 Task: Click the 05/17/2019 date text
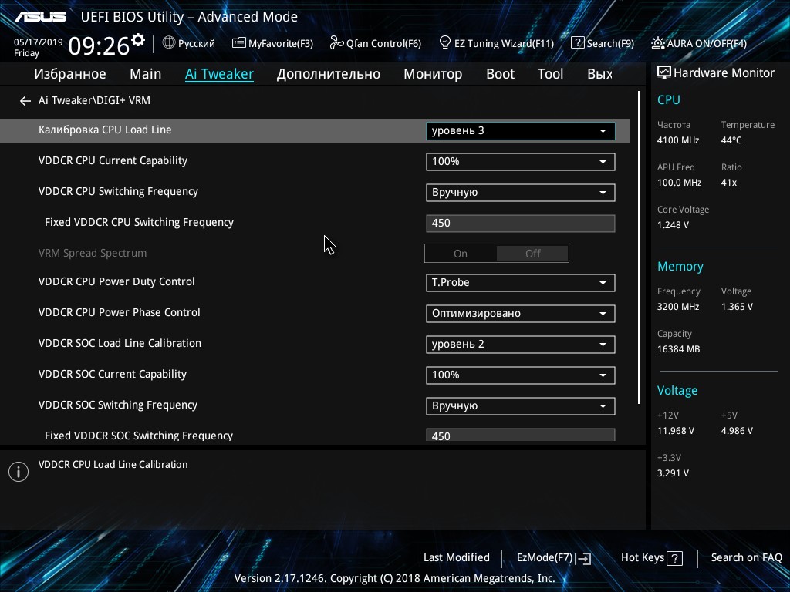pyautogui.click(x=39, y=42)
